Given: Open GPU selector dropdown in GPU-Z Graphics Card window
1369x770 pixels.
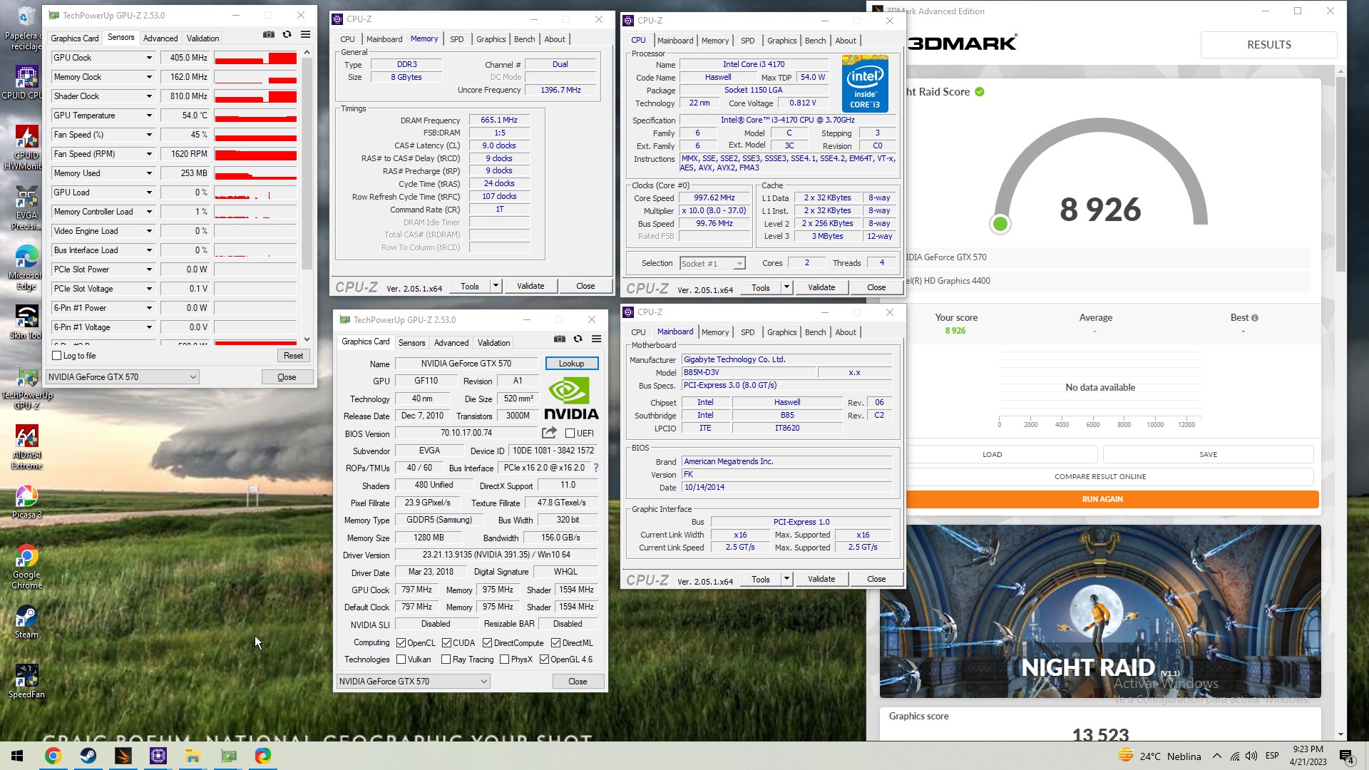Looking at the screenshot, I should point(413,681).
